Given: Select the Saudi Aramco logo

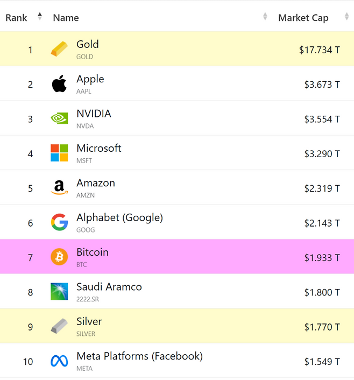Looking at the screenshot, I should click(59, 292).
